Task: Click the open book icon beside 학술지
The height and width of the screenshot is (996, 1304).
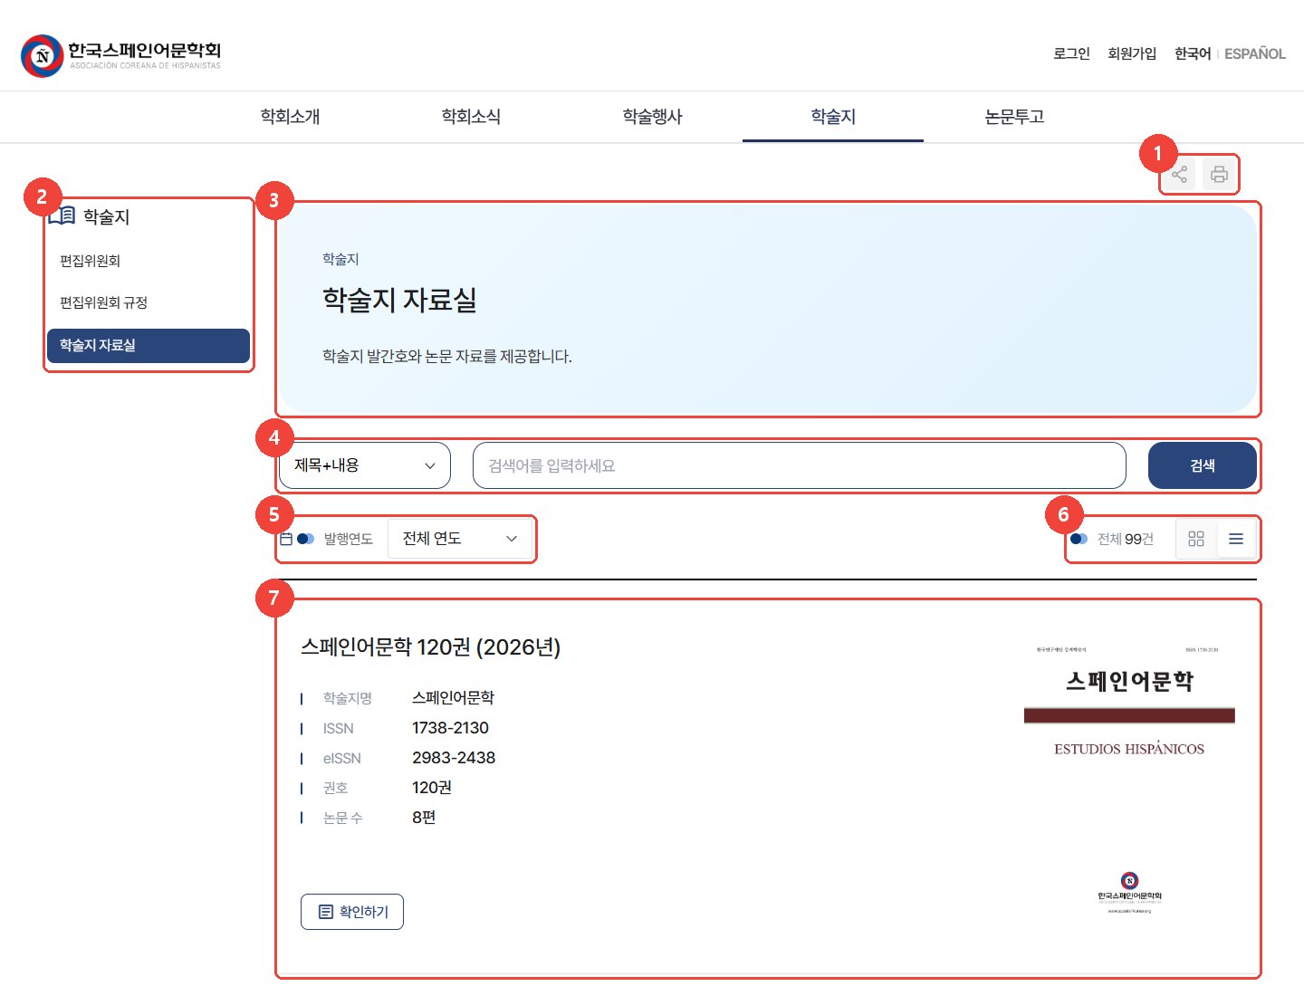Action: (63, 216)
